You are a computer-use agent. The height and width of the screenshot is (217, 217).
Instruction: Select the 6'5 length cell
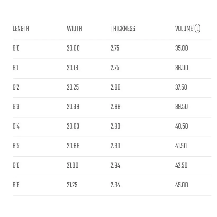click(16, 146)
